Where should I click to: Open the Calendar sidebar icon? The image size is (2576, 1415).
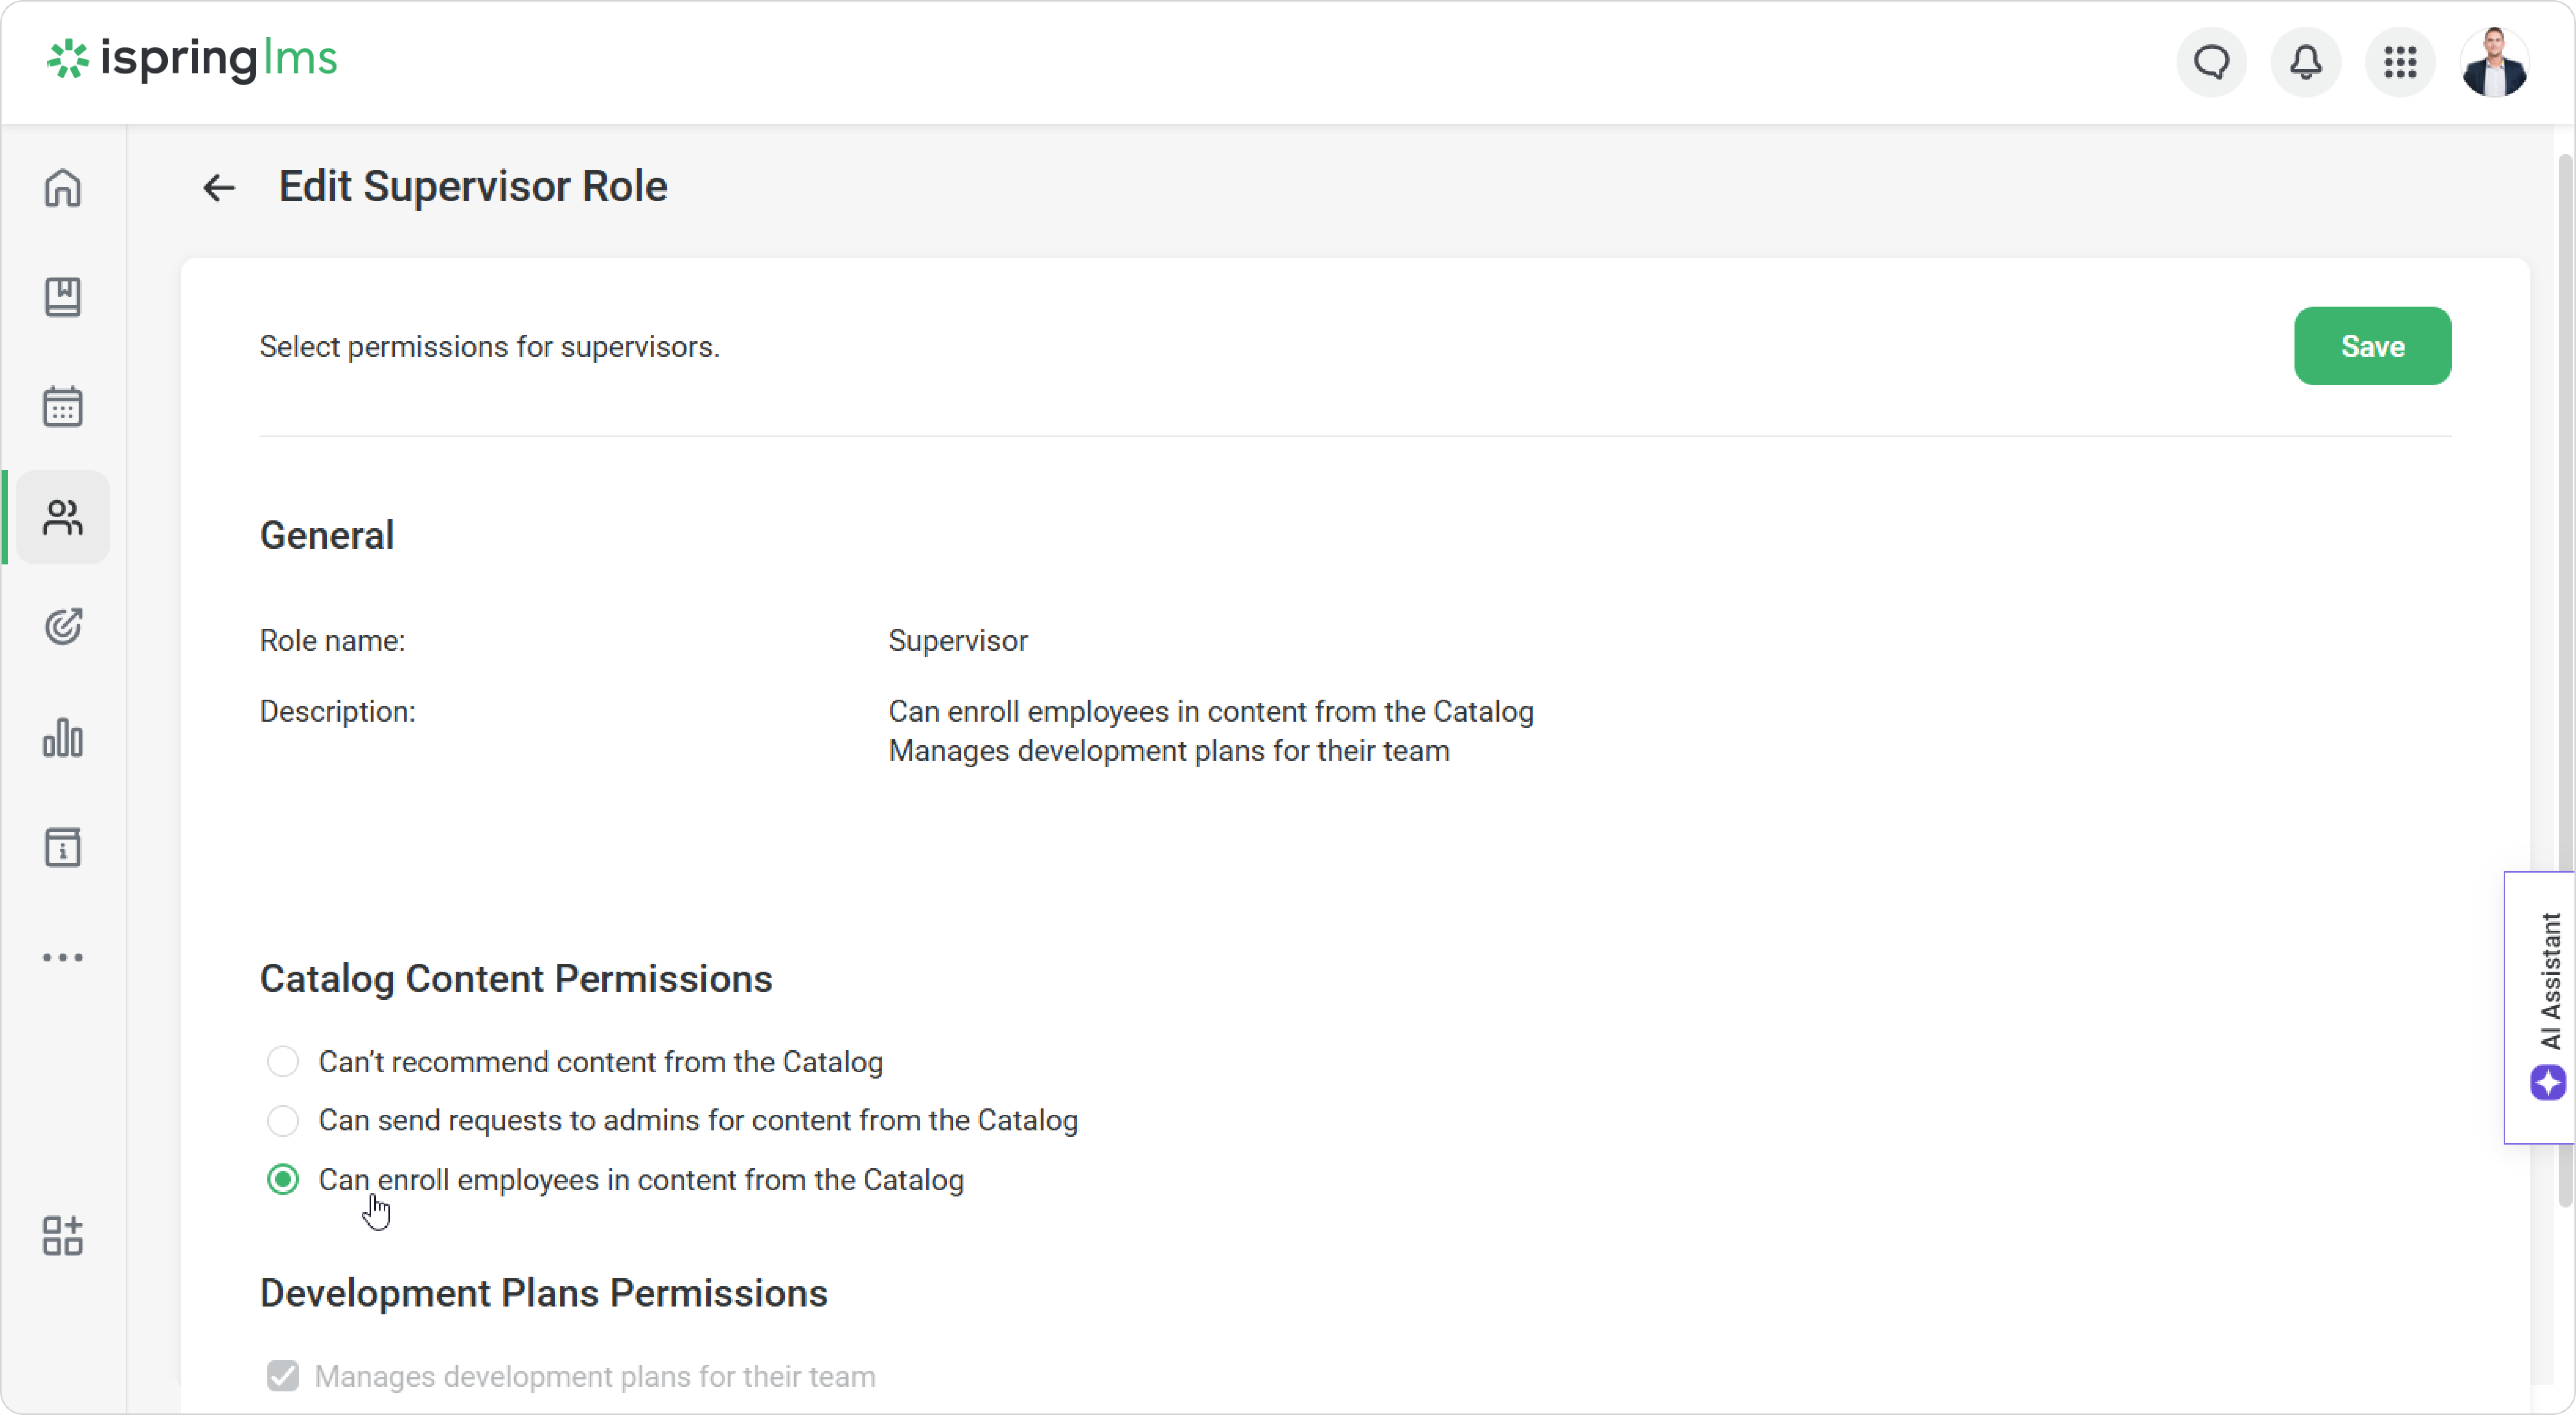[x=62, y=407]
